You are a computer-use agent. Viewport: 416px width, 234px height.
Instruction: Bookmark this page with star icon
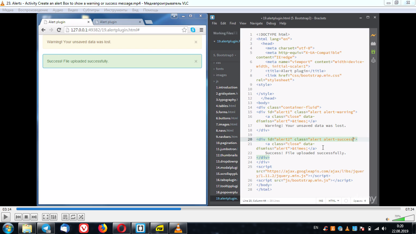[184, 30]
